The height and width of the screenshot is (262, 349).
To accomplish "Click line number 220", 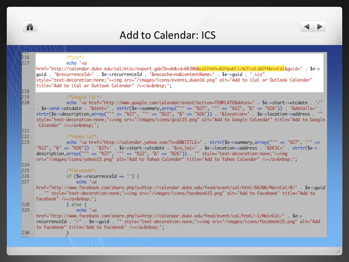I will click(x=25, y=103).
